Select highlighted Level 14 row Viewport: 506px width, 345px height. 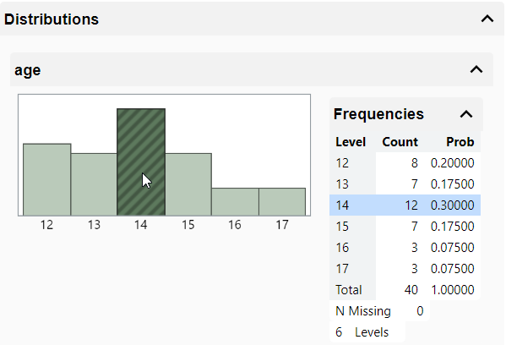pyautogui.click(x=405, y=205)
